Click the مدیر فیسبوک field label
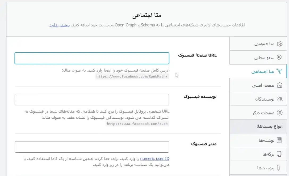 pyautogui.click(x=204, y=144)
